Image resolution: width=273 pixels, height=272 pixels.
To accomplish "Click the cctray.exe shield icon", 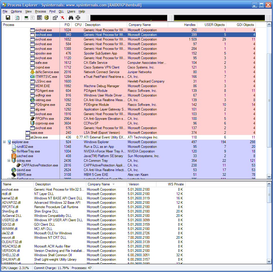I will [x=14, y=161].
